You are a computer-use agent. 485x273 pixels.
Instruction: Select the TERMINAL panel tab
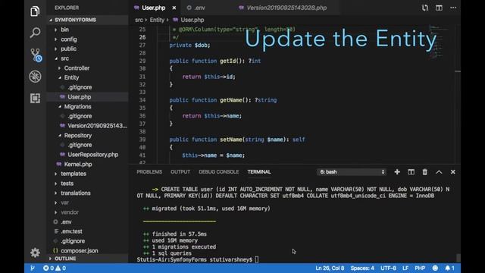point(259,172)
